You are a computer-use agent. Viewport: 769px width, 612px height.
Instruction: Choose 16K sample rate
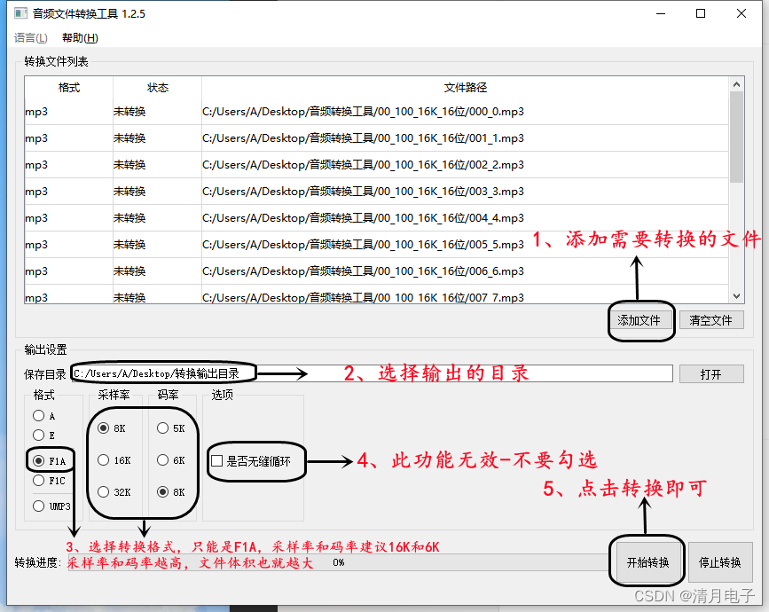tap(114, 460)
